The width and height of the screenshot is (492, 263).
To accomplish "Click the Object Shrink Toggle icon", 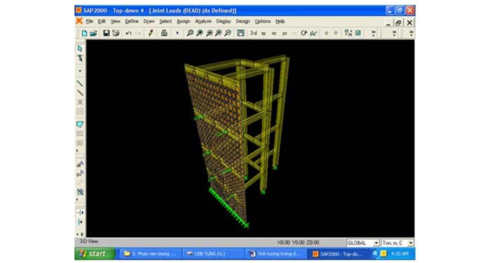I will (x=348, y=33).
